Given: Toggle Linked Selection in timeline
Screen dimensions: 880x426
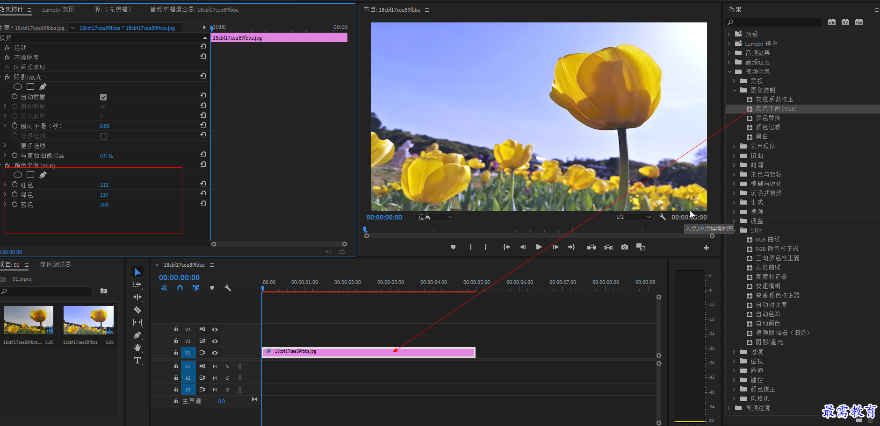Looking at the screenshot, I should (196, 288).
